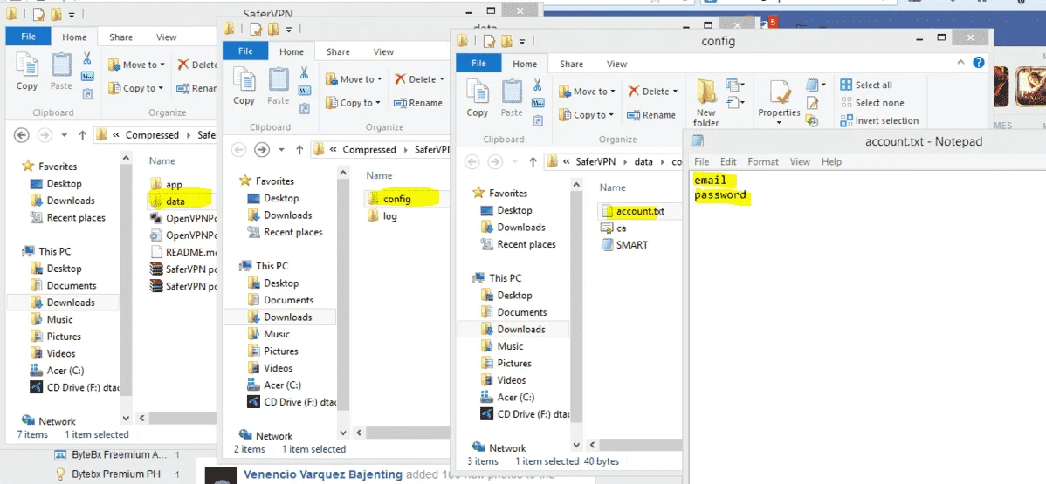
Task: Click Acer (C:) drive in middle data window
Action: (274, 385)
